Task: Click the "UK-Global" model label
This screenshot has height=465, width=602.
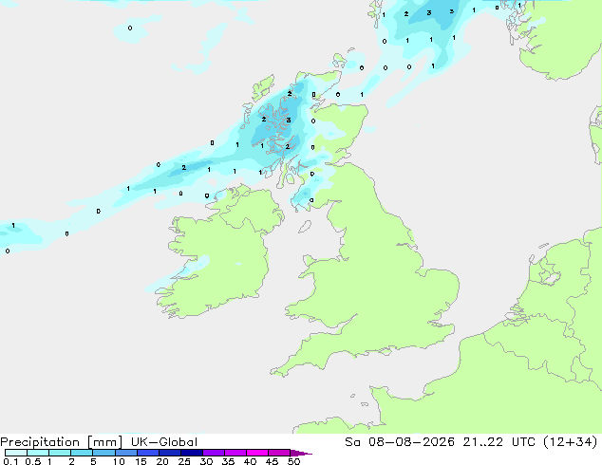Action: point(164,442)
